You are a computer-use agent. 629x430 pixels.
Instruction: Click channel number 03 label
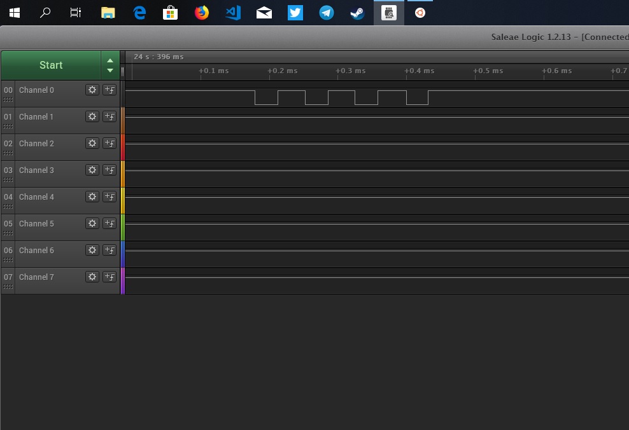point(8,170)
